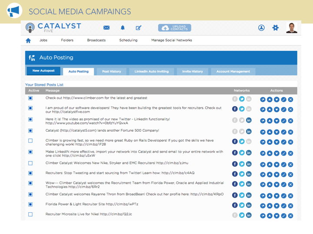Viewport: 313px width, 234px height.
Task: Move up the 'Recruiter Microsite Live for Nike' post
Action: coord(270,216)
